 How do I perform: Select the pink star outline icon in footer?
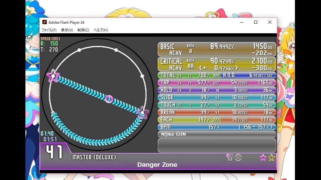pyautogui.click(x=263, y=158)
